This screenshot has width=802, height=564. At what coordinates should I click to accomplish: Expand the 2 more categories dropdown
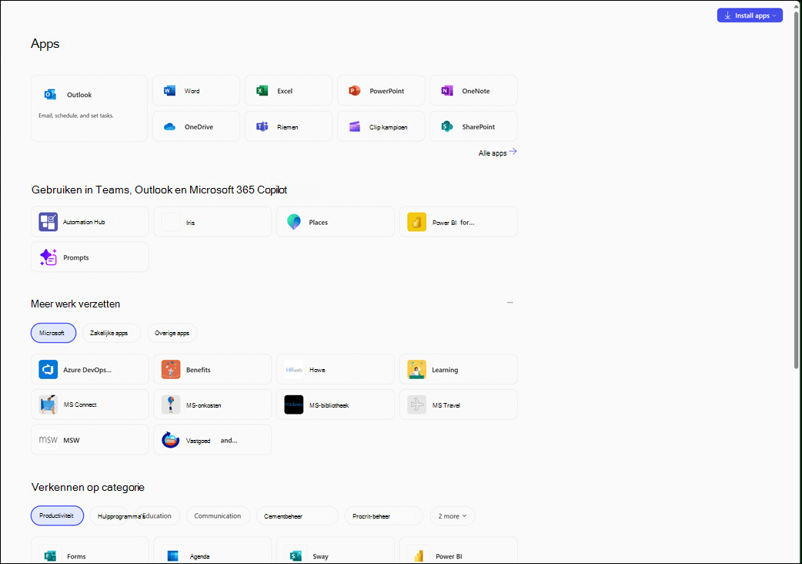tap(452, 516)
